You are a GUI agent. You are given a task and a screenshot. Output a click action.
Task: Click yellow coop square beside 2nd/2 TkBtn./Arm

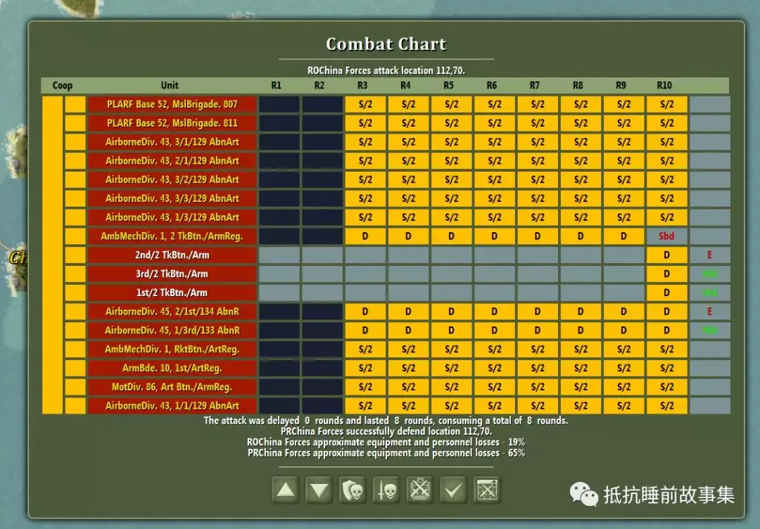click(x=75, y=255)
